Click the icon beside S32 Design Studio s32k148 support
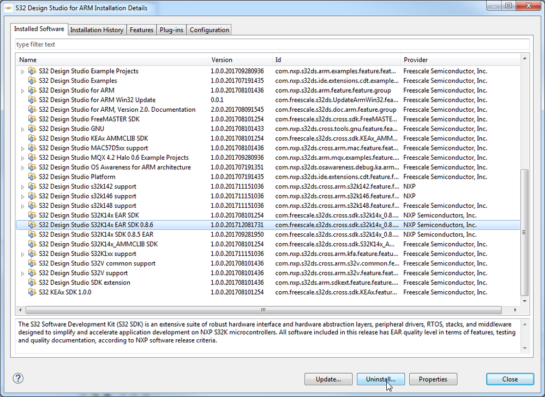This screenshot has height=397, width=545. (32, 206)
